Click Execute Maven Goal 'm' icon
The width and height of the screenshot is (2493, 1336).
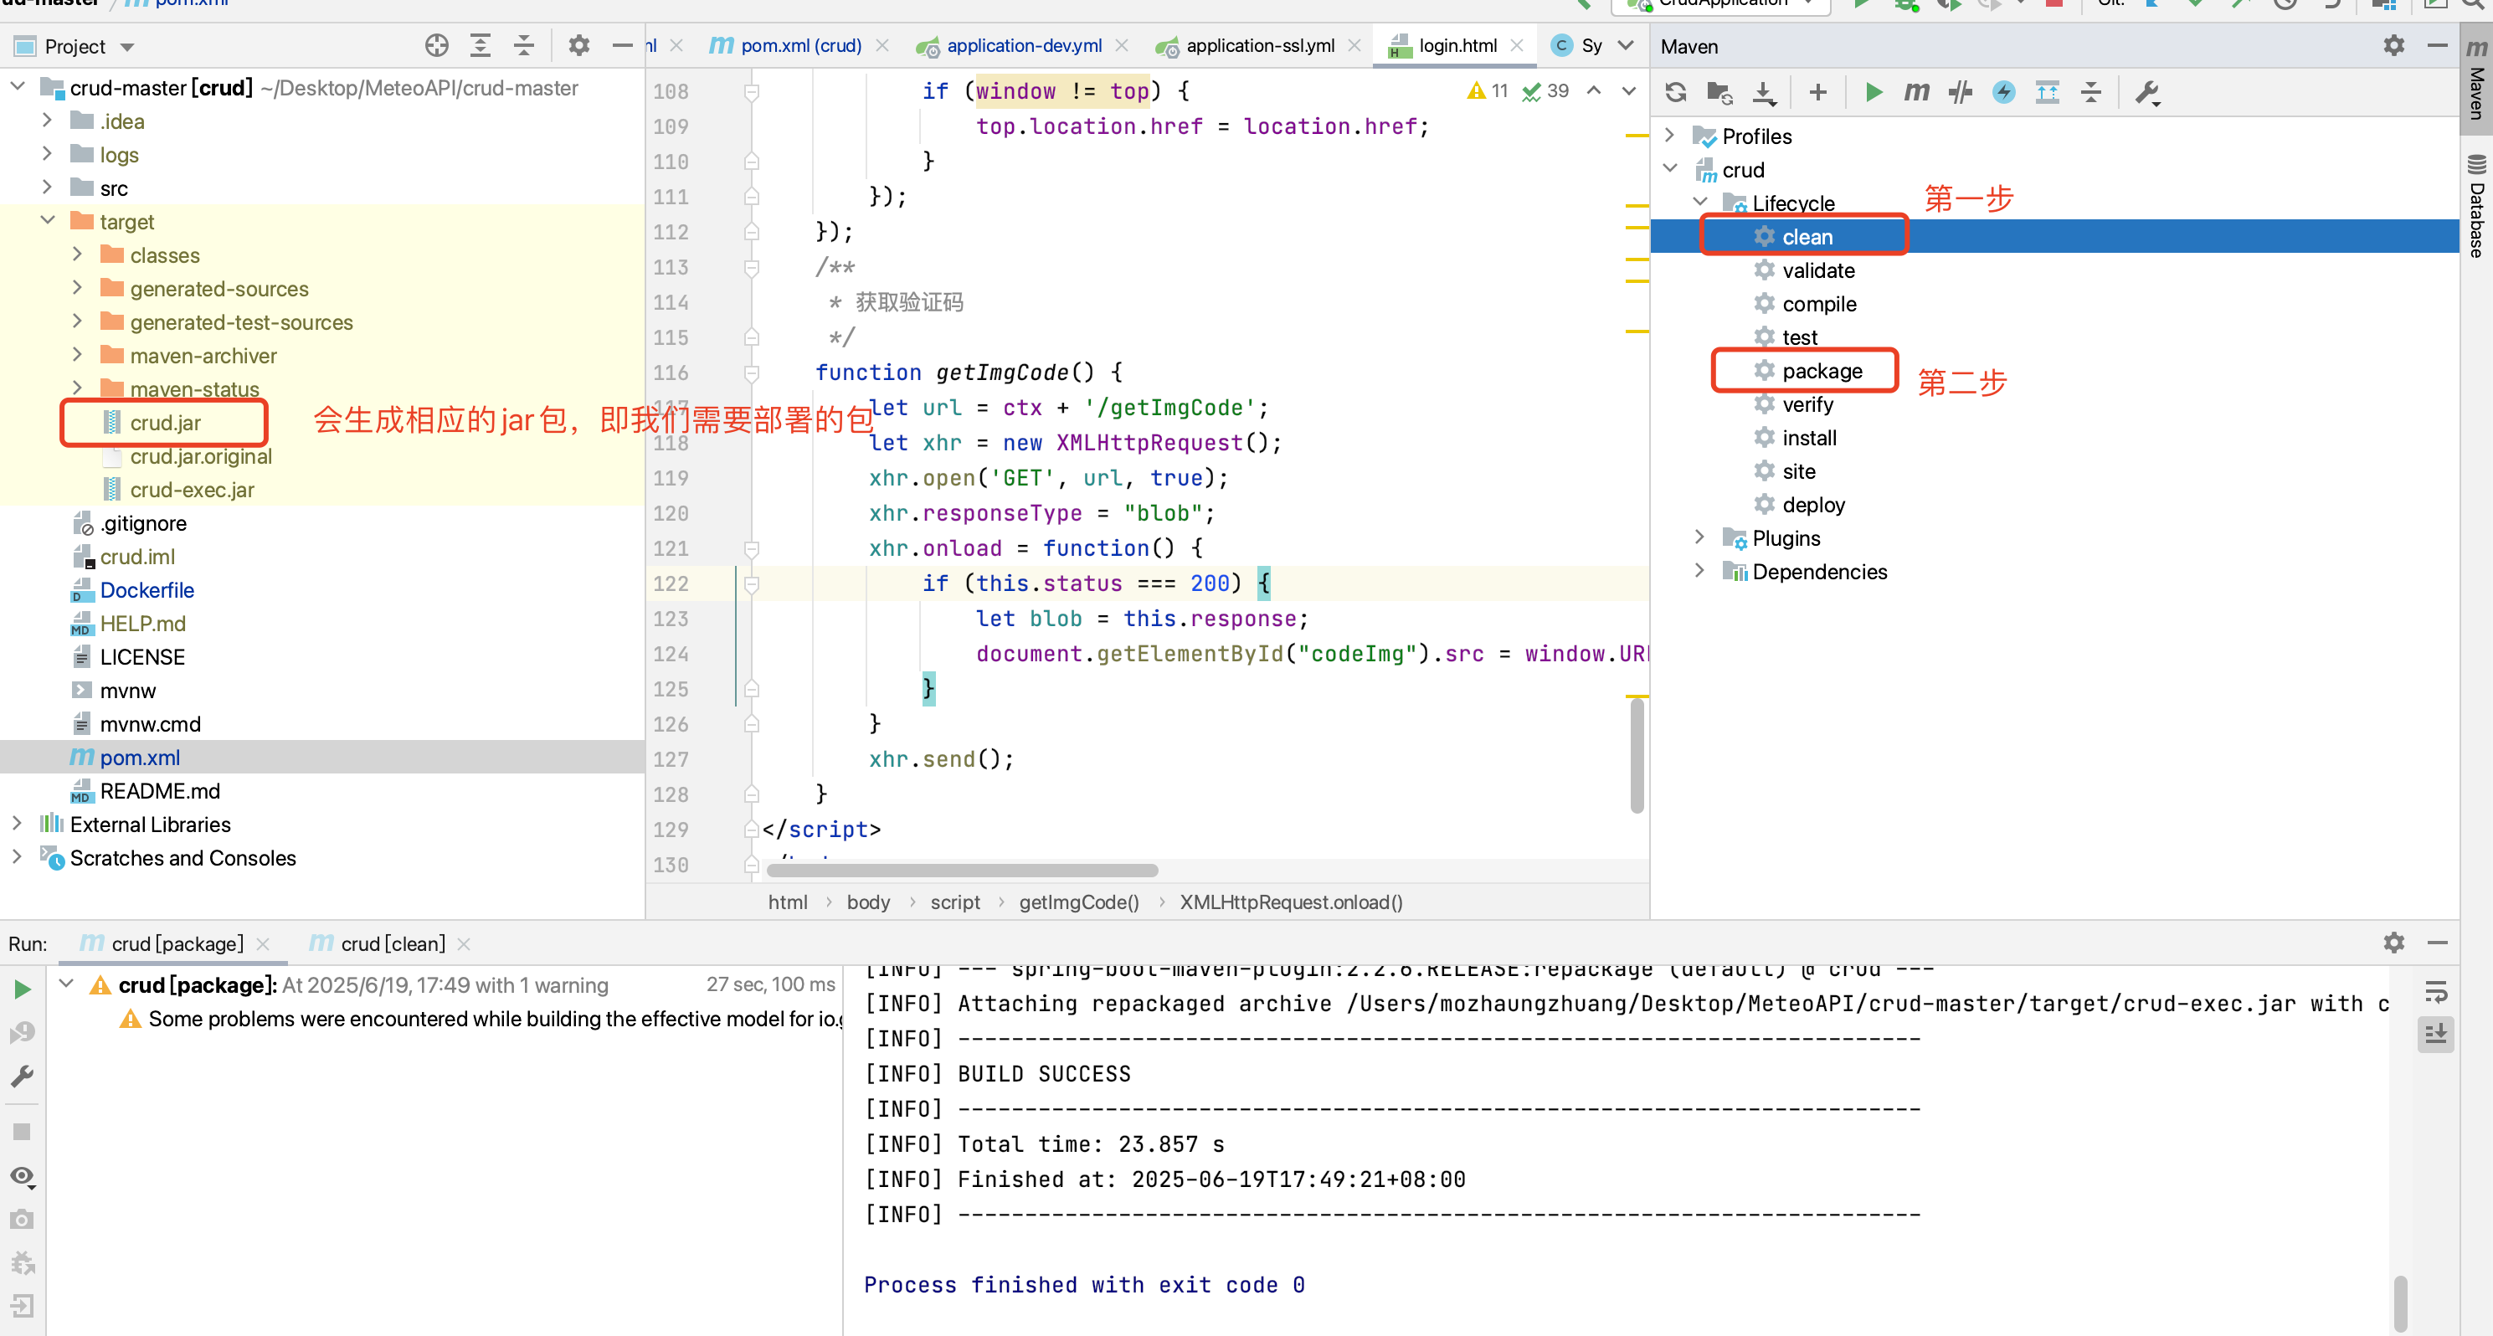(x=1916, y=92)
